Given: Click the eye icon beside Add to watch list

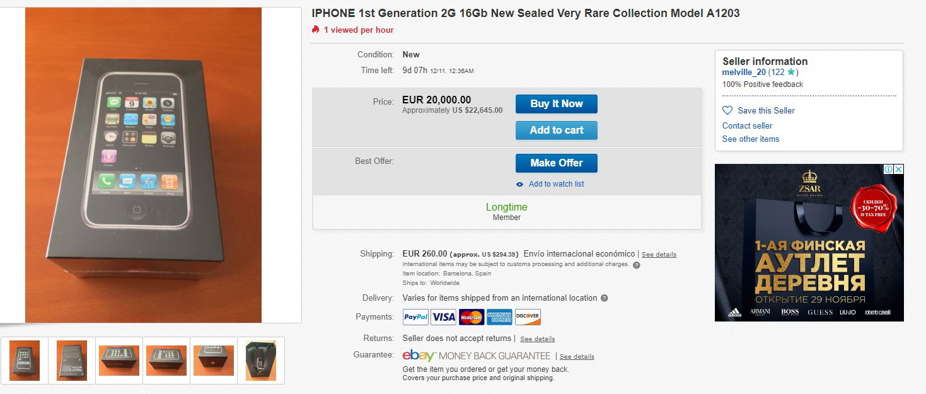Looking at the screenshot, I should pos(519,185).
